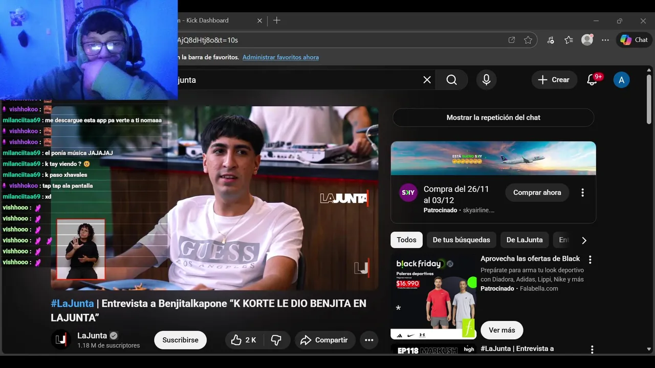
Task: Click the YouTube search magnifier button
Action: point(451,80)
